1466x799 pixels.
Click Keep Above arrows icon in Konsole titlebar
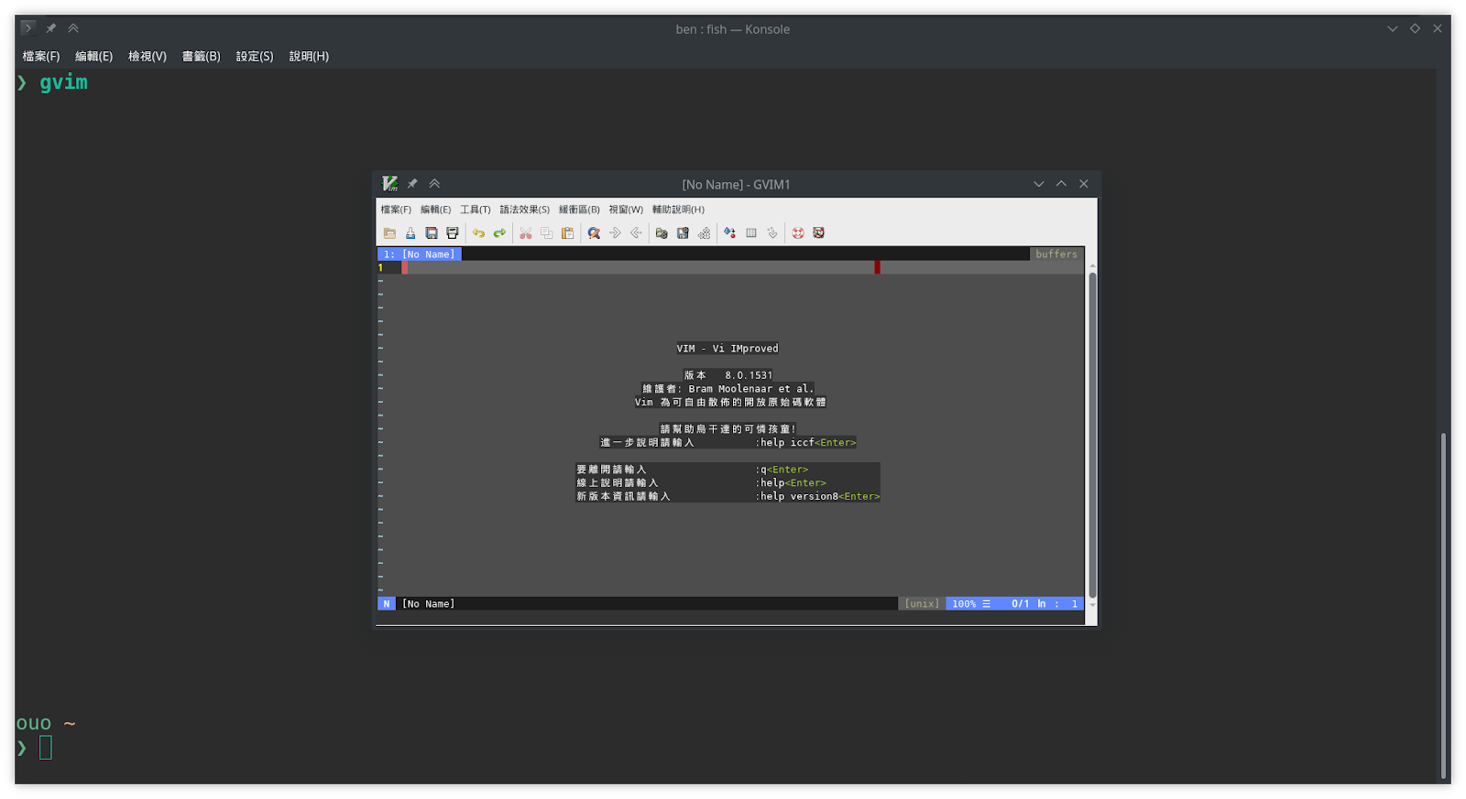[x=73, y=28]
